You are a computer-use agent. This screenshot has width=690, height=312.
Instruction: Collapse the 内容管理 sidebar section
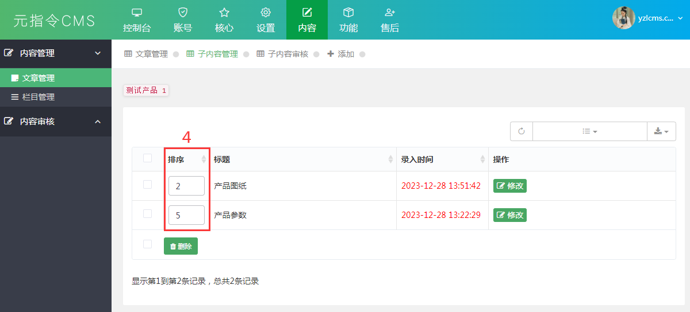[x=56, y=53]
